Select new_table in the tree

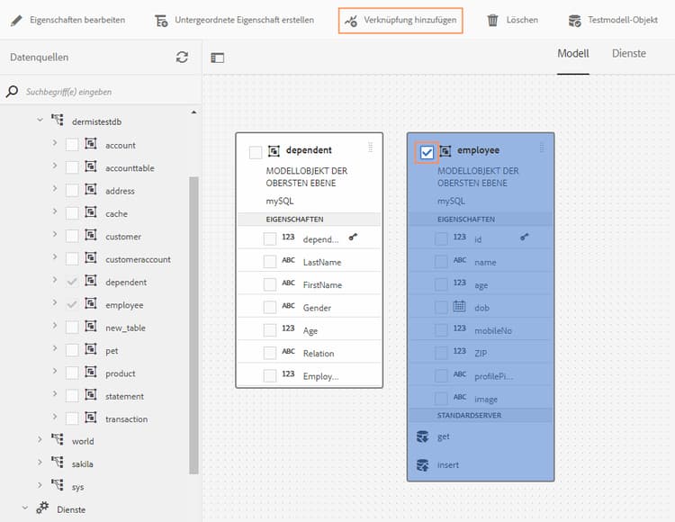125,328
